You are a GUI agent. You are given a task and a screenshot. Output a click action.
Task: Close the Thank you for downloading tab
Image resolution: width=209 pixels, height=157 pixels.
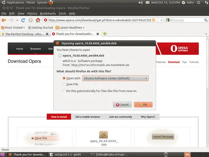point(98,34)
